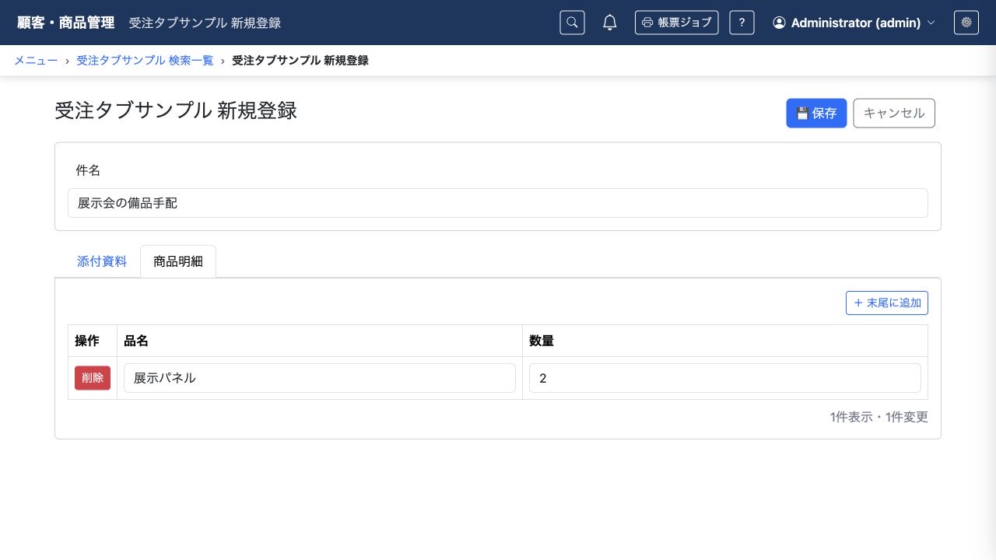Go to 受注タブサンプル 検索一覧 breadcrumb
The width and height of the screenshot is (996, 560).
(145, 60)
